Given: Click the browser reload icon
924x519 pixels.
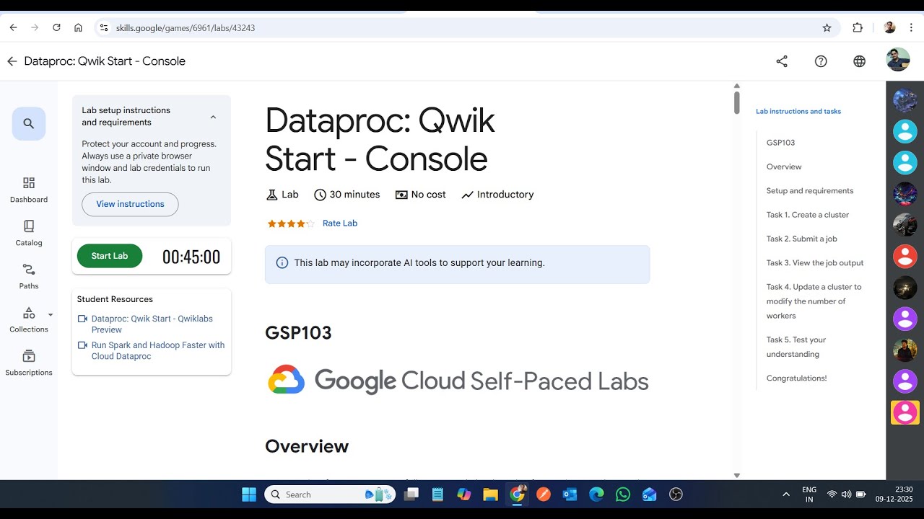Looking at the screenshot, I should pyautogui.click(x=56, y=27).
